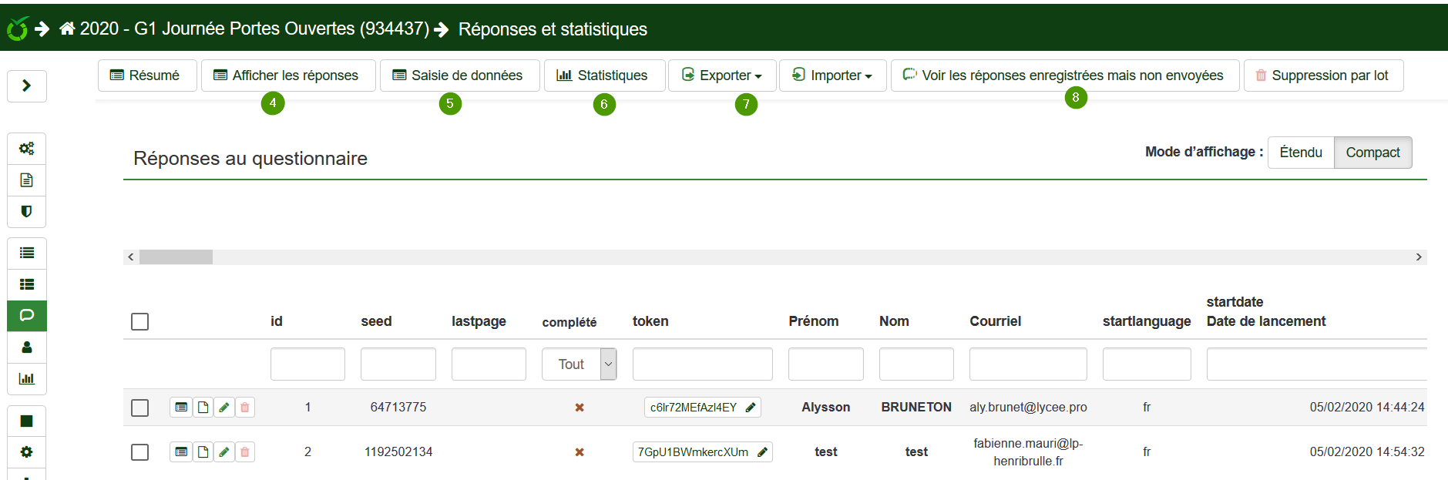View details of response 1
The height and width of the screenshot is (480, 1448).
coord(181,408)
